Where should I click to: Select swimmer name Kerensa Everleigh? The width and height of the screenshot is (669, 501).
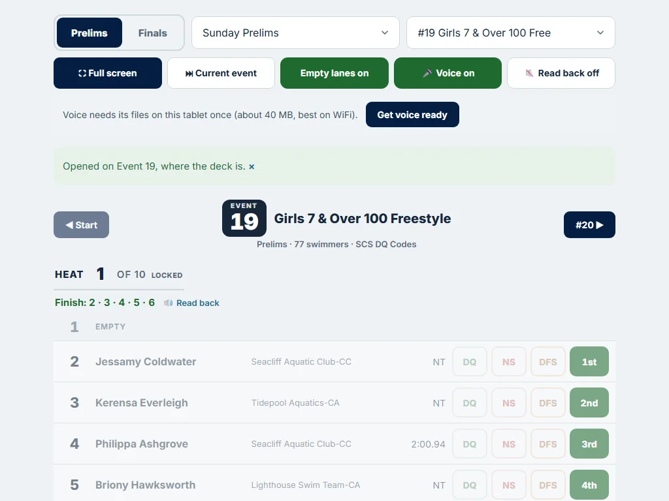click(142, 402)
